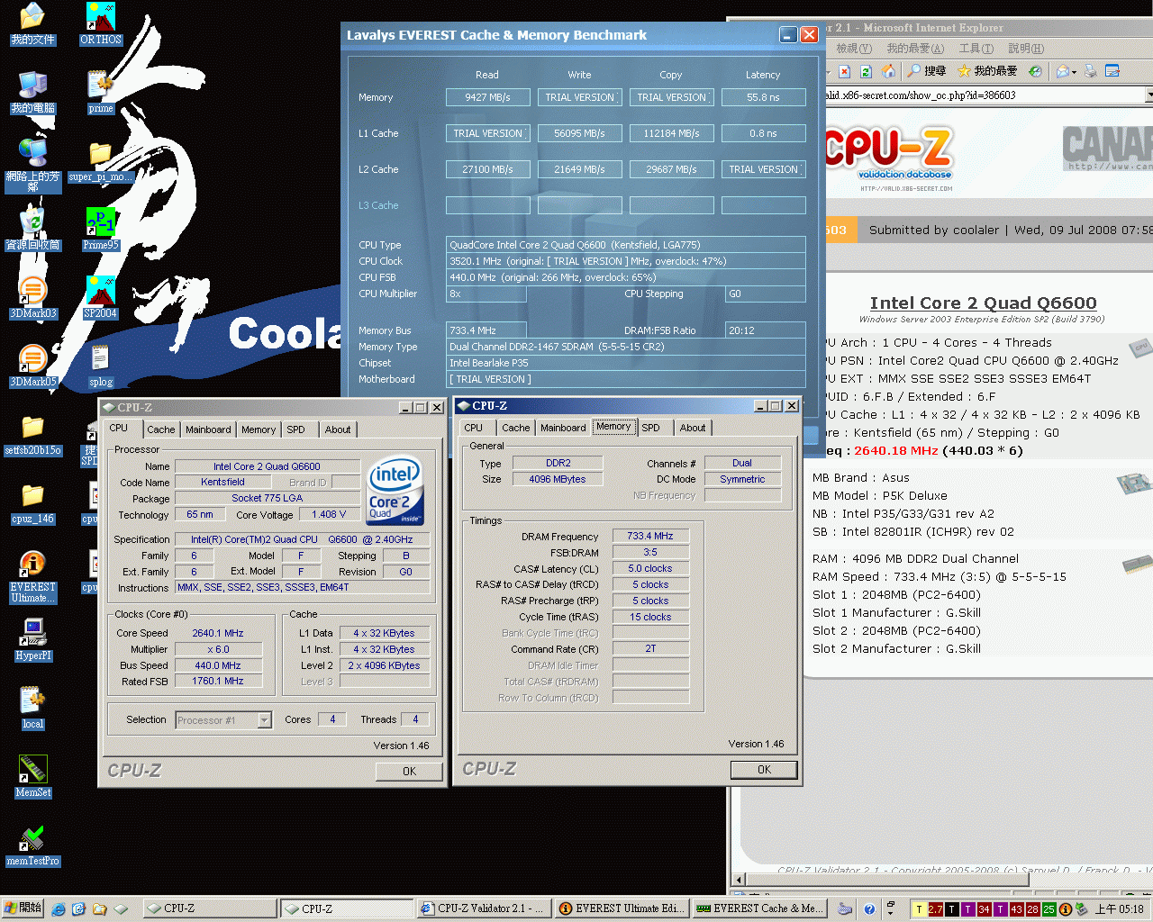
Task: Switch to EVEREST Cache & Me... taskbar button
Action: point(759,908)
